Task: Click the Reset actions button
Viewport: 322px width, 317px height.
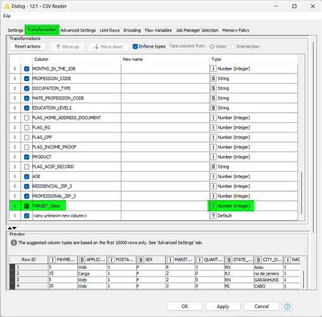Action: click(28, 46)
